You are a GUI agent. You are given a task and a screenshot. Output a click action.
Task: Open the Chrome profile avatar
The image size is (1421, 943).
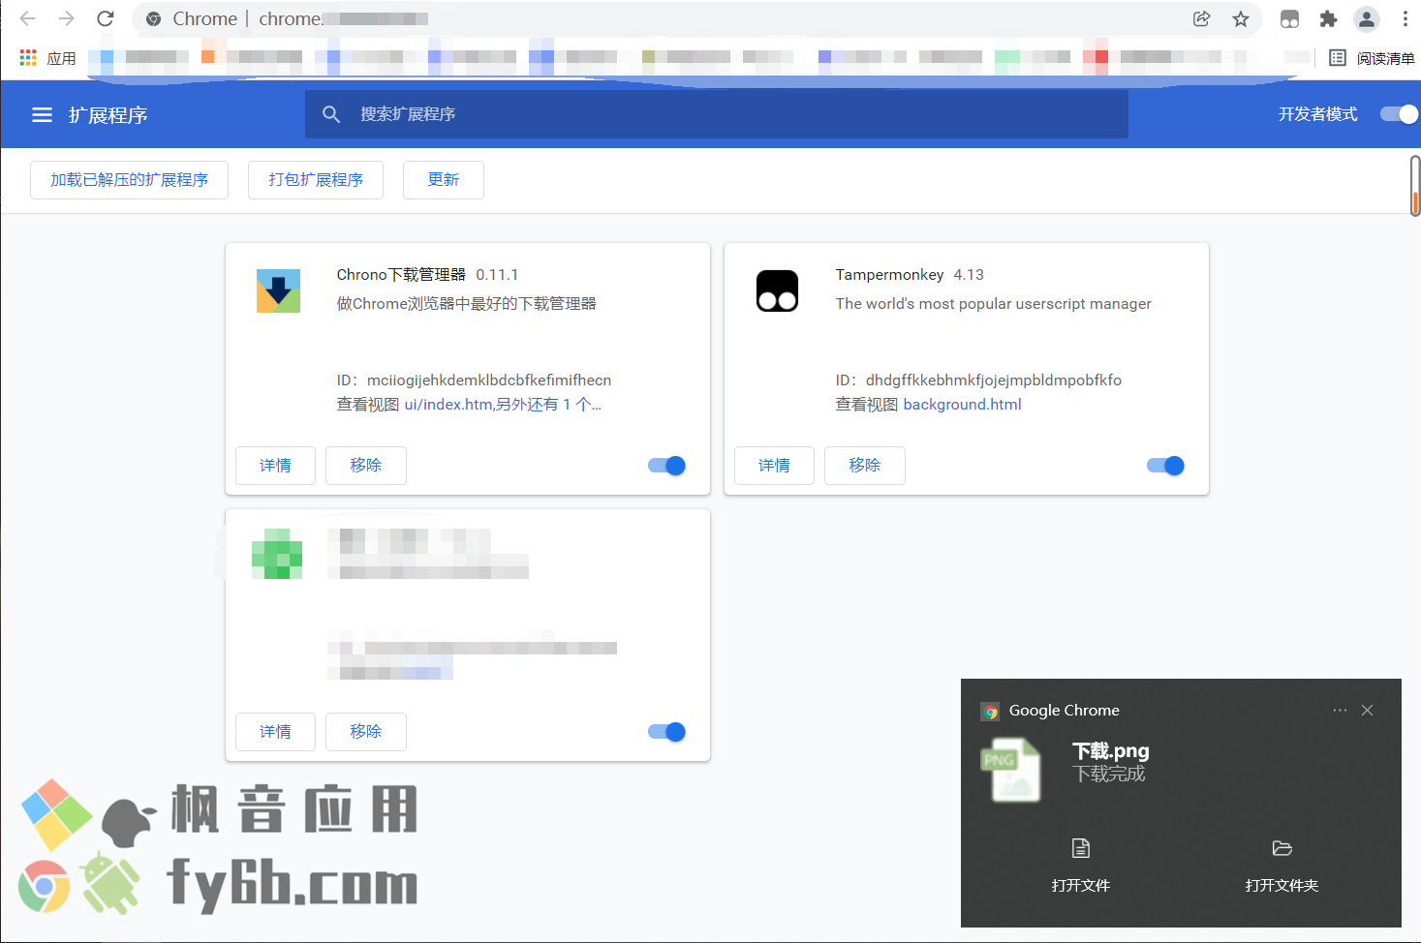click(1367, 18)
